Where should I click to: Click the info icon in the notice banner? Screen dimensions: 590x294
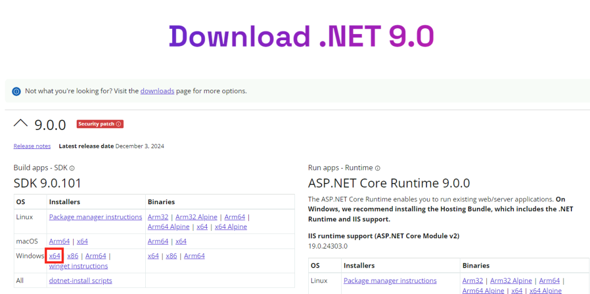point(16,91)
